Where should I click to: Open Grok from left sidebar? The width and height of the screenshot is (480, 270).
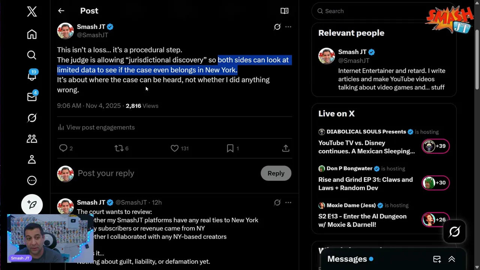point(32,118)
